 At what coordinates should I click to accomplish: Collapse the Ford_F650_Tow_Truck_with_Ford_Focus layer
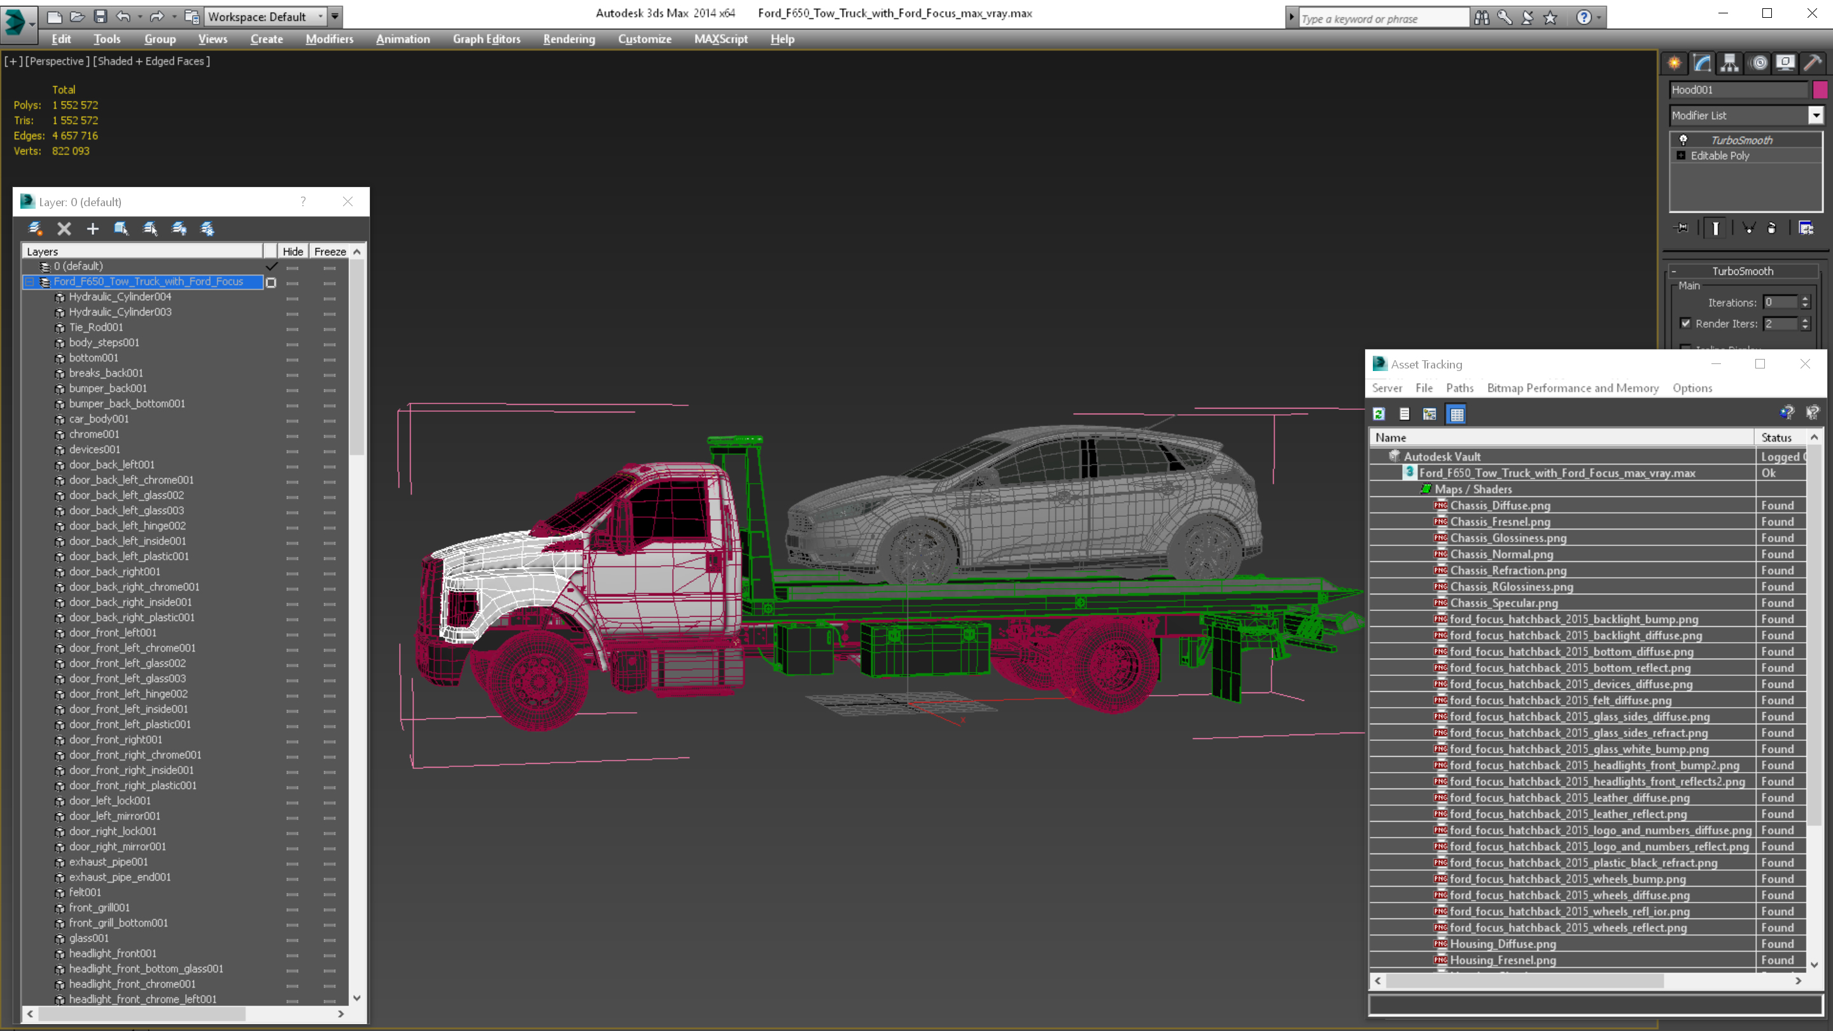[30, 282]
